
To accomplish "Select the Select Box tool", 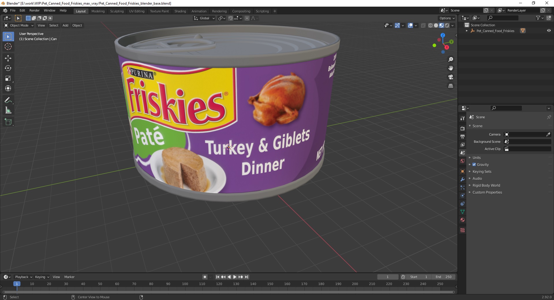I will pyautogui.click(x=8, y=37).
